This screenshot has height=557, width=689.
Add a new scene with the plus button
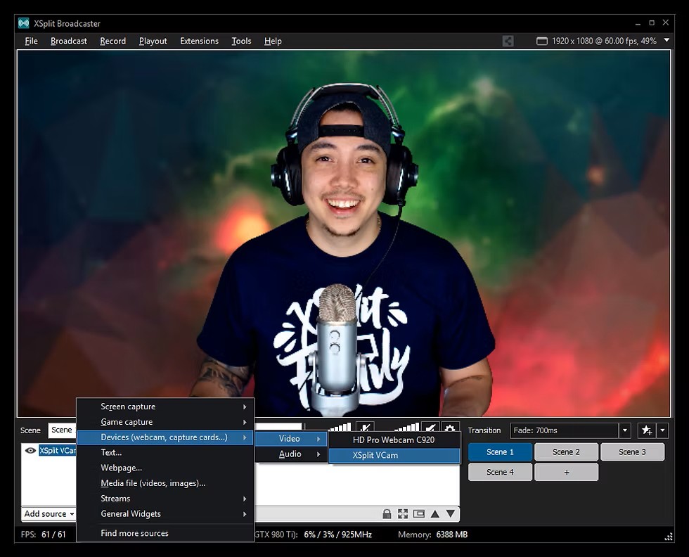(x=566, y=472)
